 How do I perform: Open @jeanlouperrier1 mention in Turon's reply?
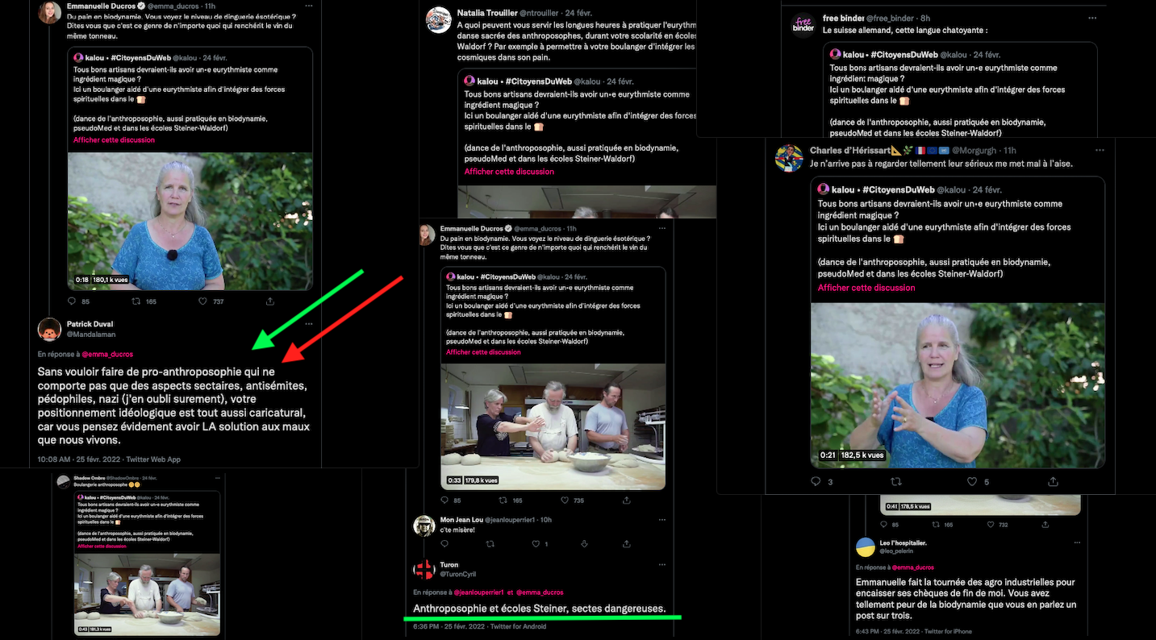coord(481,592)
